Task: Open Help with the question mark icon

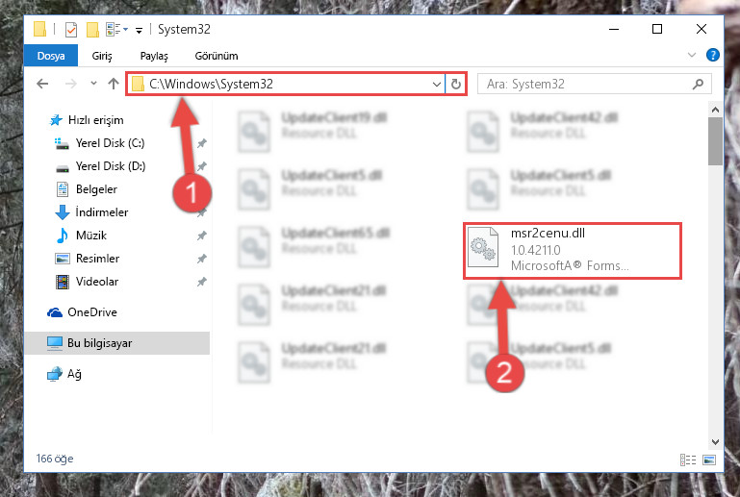Action: [x=713, y=55]
